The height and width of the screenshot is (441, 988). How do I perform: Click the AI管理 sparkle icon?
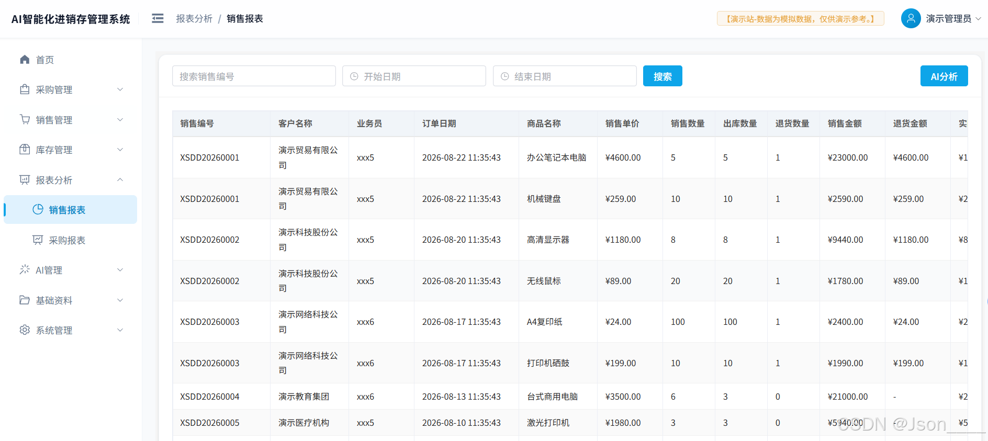tap(25, 270)
